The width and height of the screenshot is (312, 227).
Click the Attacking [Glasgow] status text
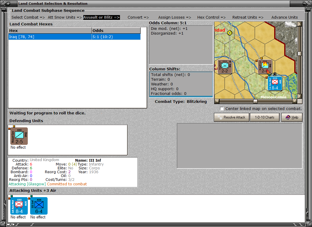tap(27, 184)
